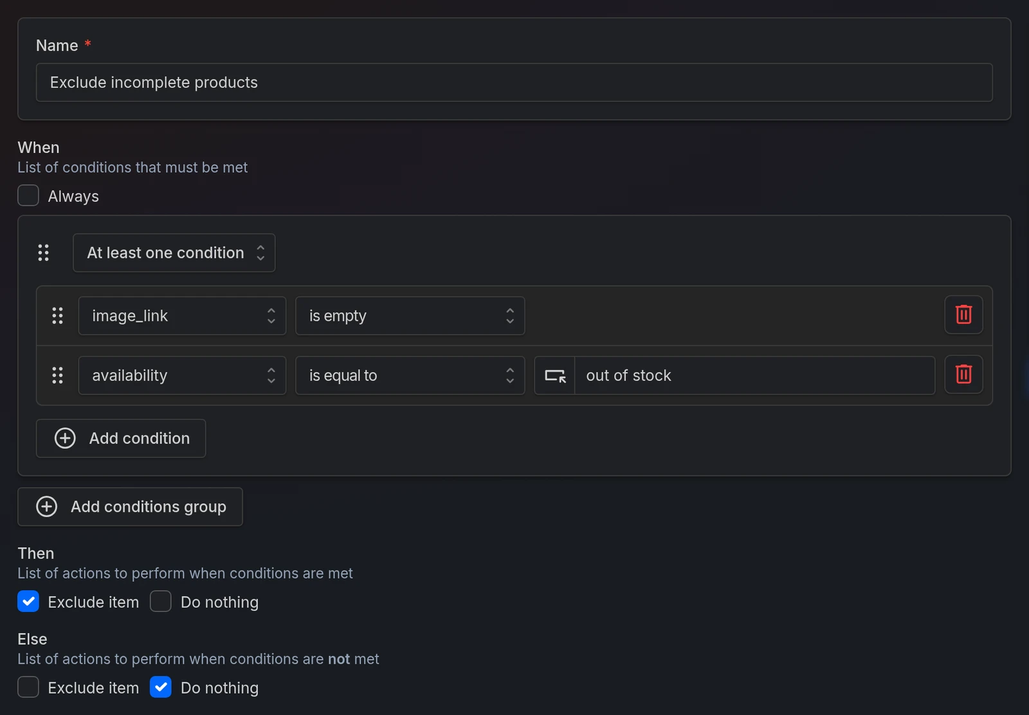Grab the drag handle of image_link row
Image resolution: width=1029 pixels, height=715 pixels.
[57, 316]
